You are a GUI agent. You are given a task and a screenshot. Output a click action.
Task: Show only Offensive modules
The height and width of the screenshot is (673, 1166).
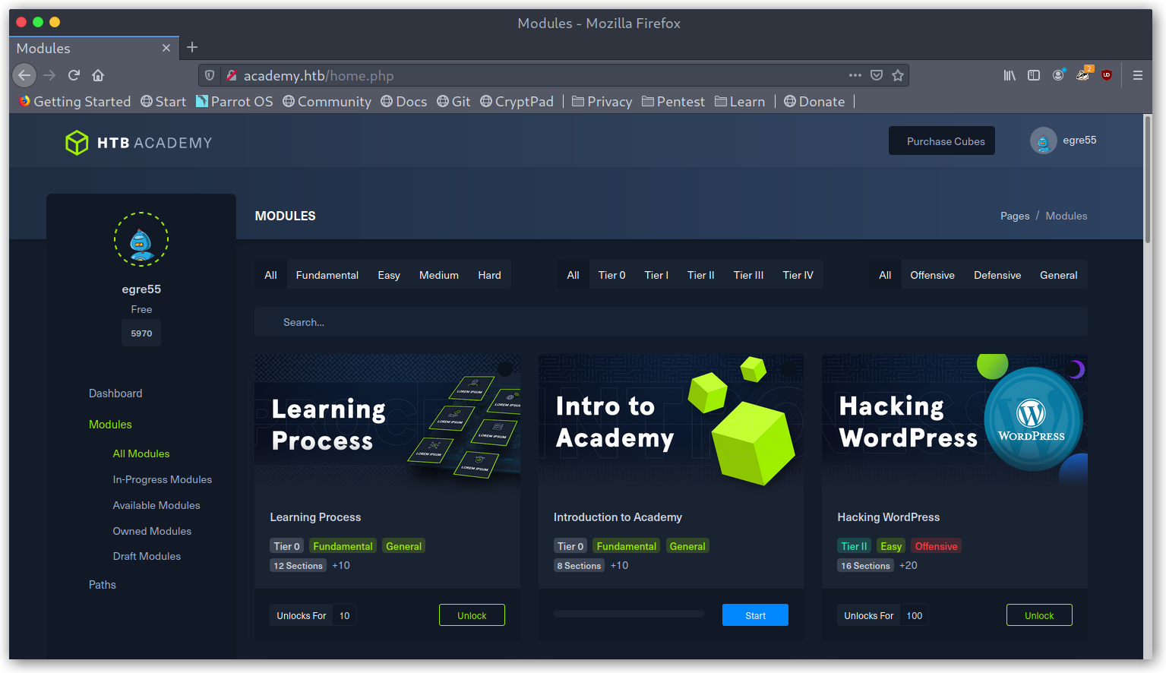[933, 275]
